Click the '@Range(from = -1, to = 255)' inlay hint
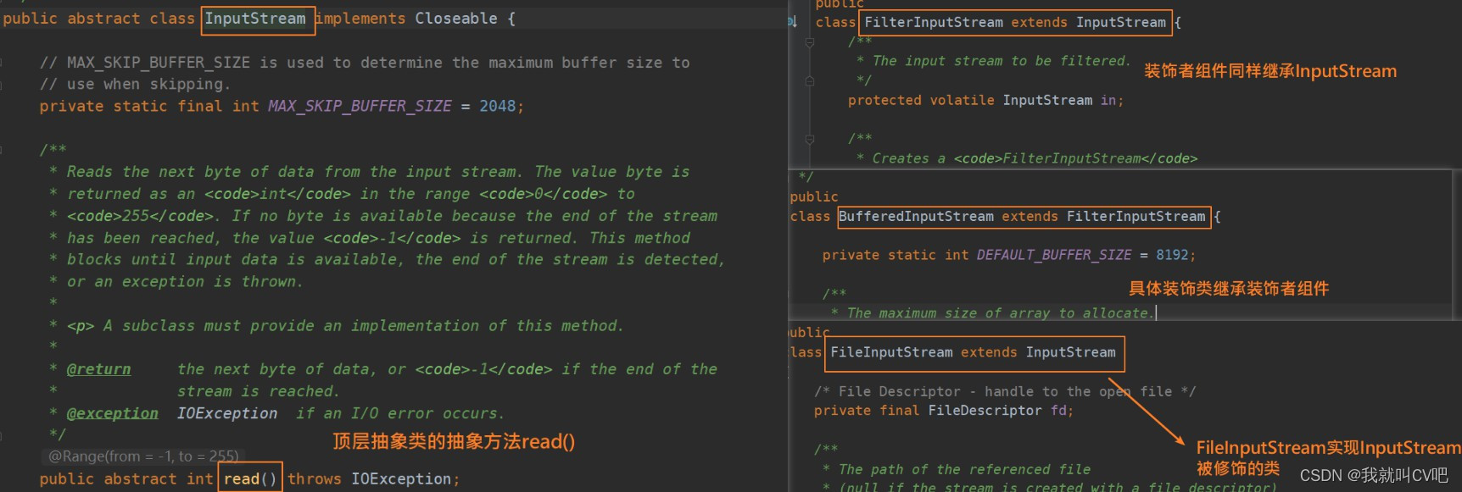1462x492 pixels. point(143,456)
